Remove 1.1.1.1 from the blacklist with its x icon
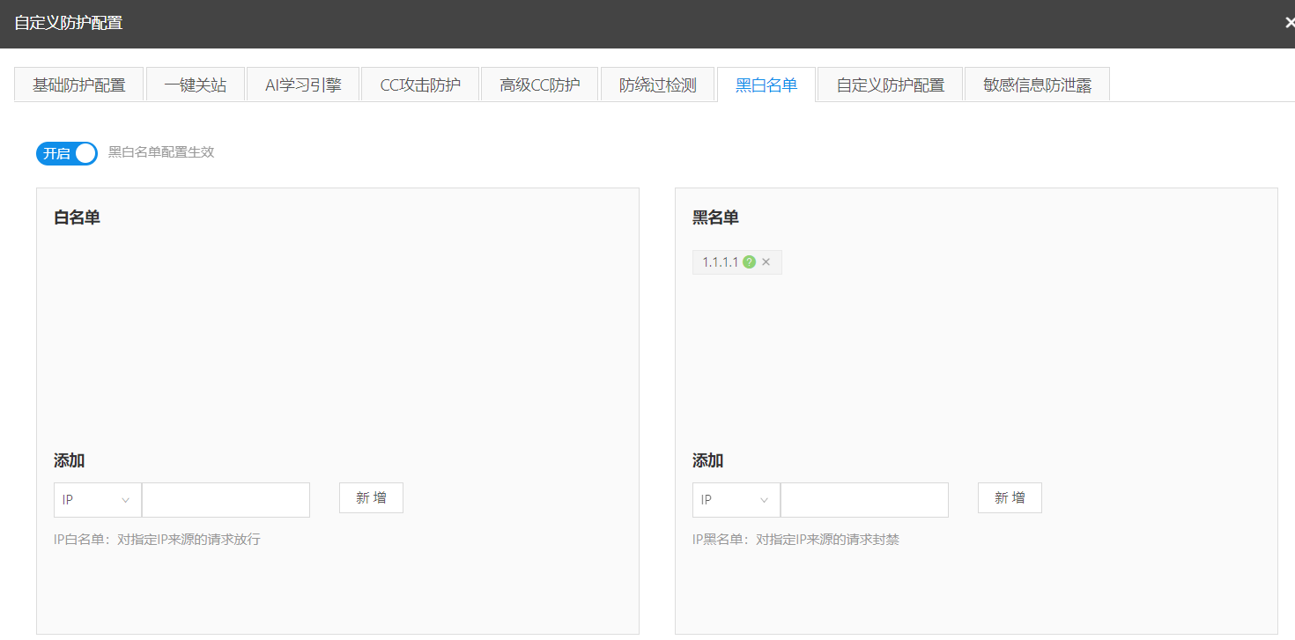The width and height of the screenshot is (1295, 640). pos(766,262)
